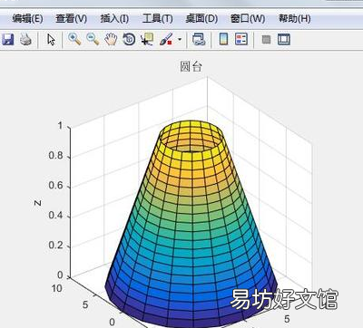The height and width of the screenshot is (328, 363).
Task: Open the 查看(V) menu
Action: click(71, 19)
